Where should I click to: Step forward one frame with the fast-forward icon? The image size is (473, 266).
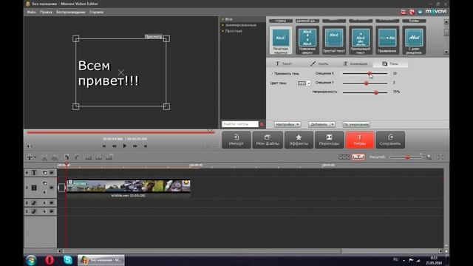pyautogui.click(x=135, y=146)
